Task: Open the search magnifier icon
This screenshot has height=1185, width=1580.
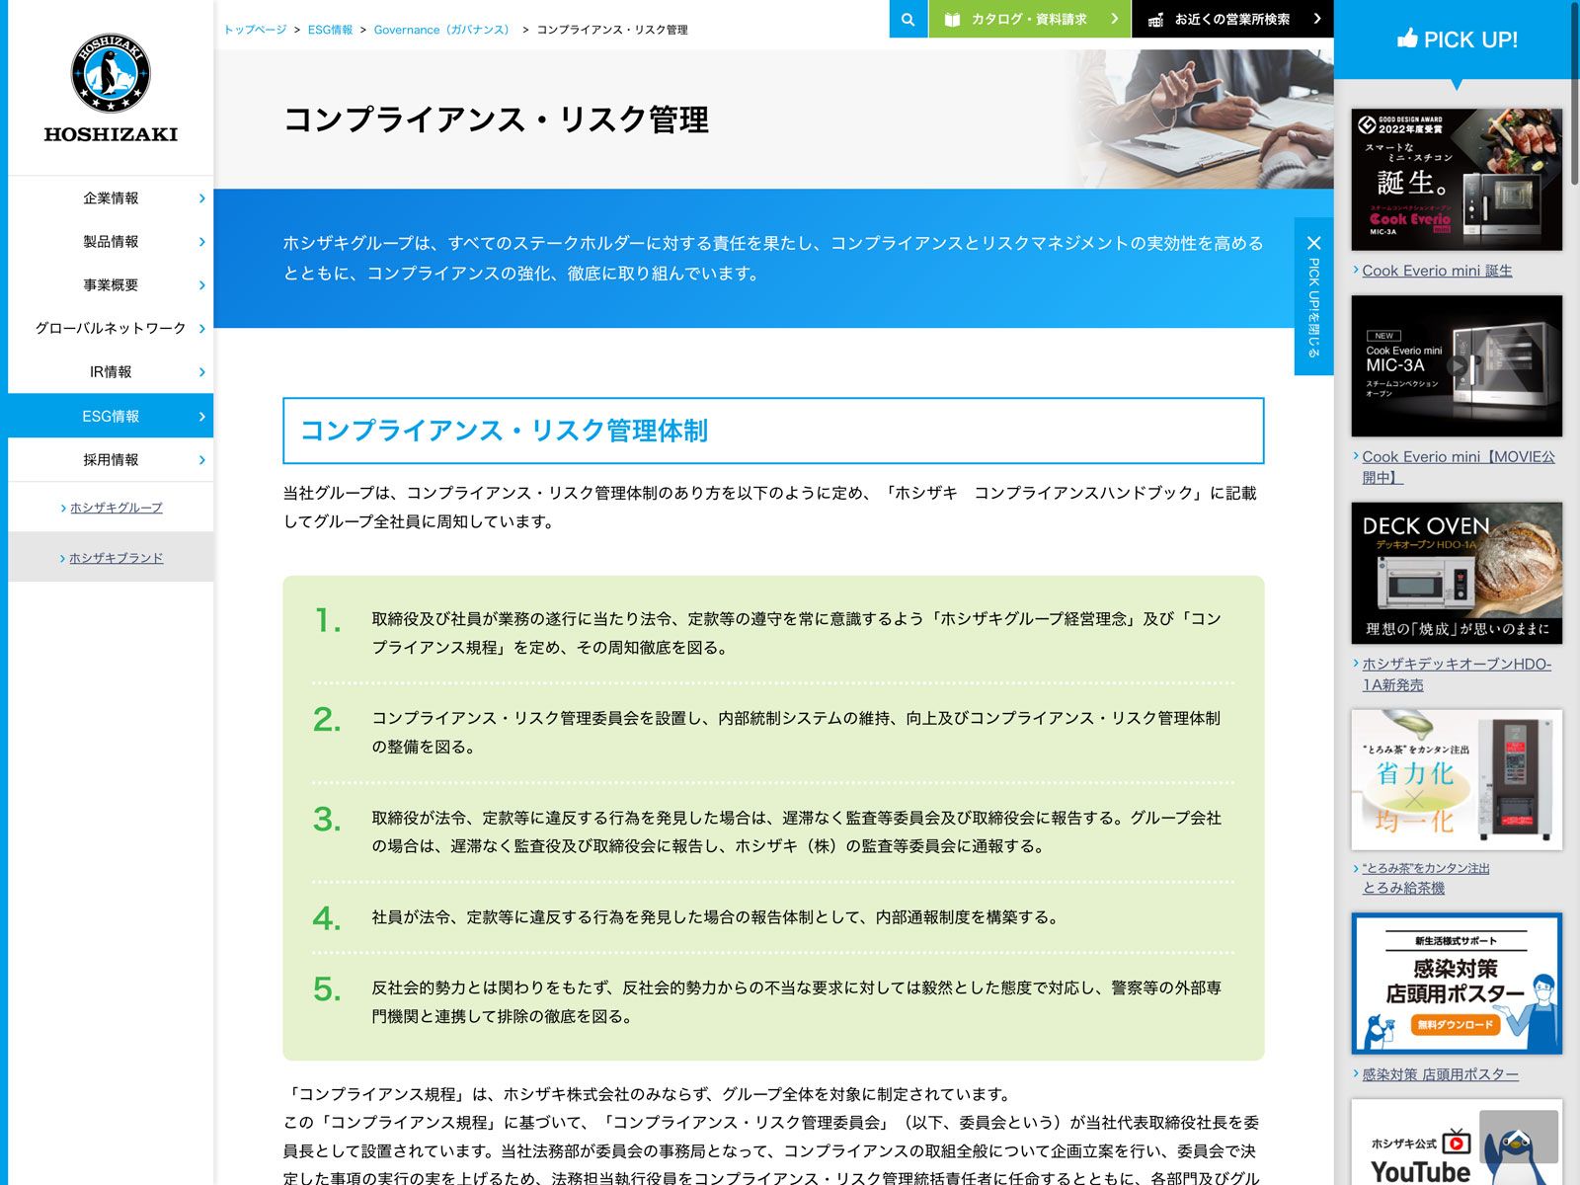Action: (x=908, y=19)
